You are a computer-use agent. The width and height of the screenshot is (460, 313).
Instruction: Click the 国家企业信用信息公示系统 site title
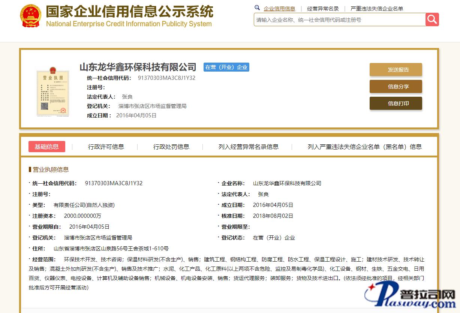pos(129,12)
